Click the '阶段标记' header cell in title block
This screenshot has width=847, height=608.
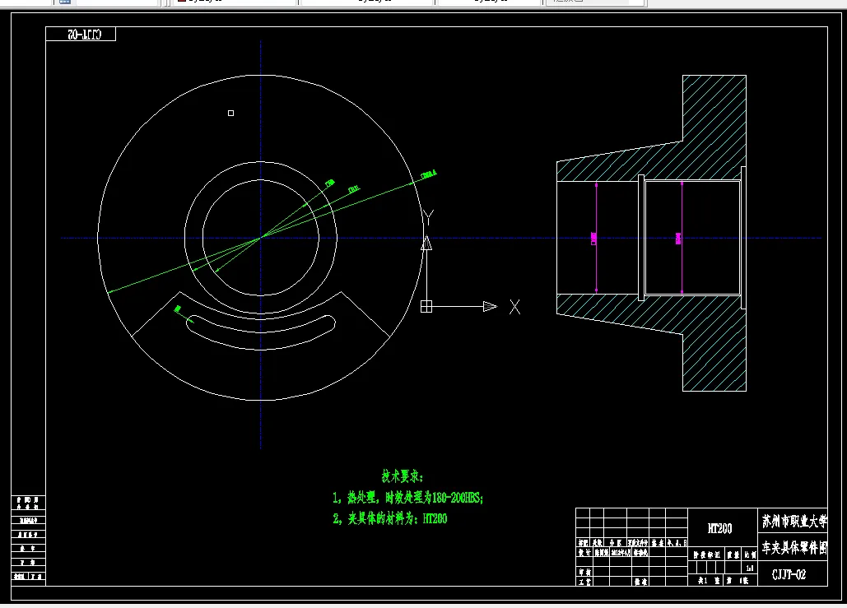click(706, 555)
